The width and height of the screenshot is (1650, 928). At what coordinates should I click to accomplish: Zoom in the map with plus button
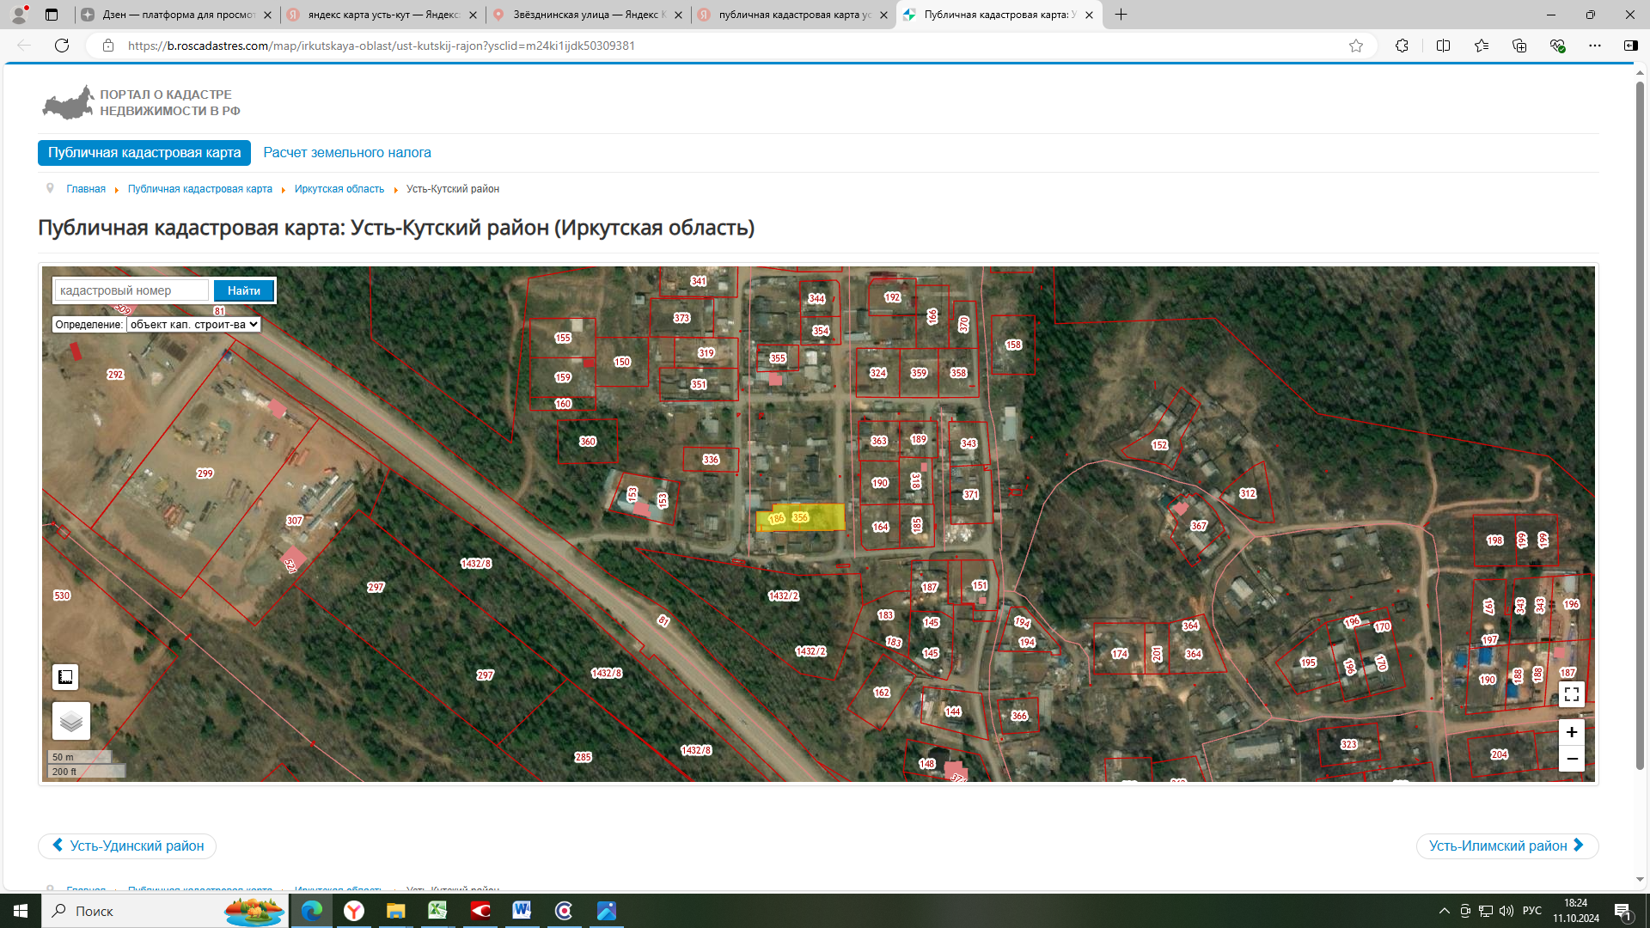tap(1572, 732)
